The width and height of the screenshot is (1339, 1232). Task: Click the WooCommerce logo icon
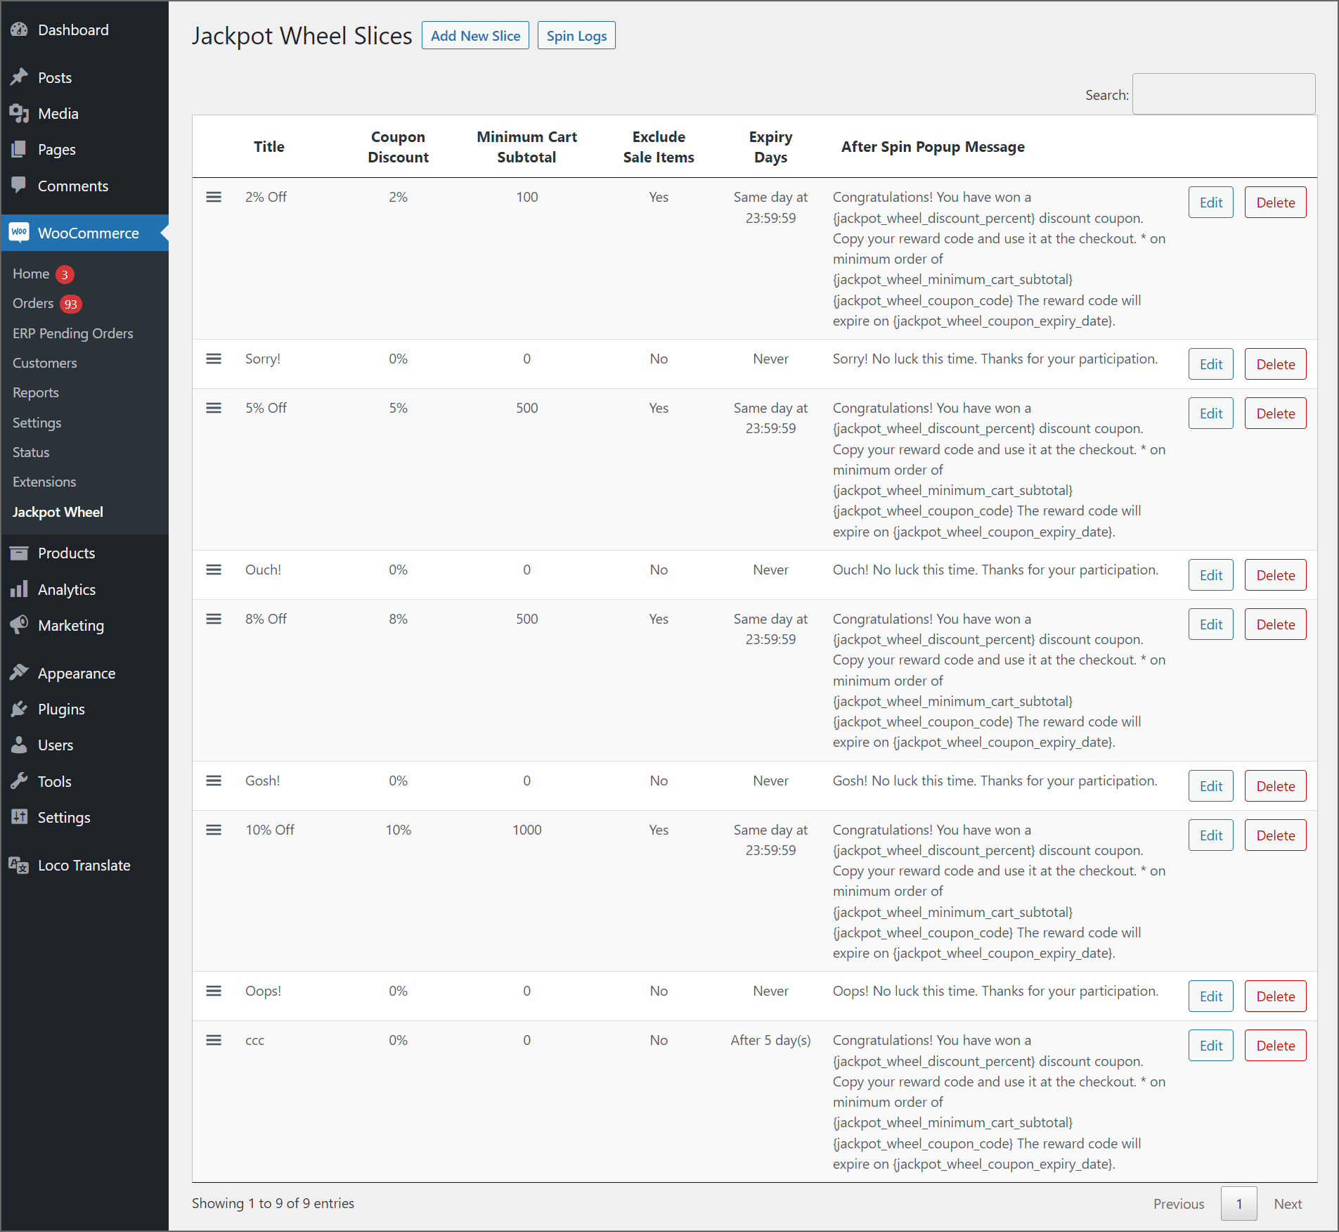[19, 233]
